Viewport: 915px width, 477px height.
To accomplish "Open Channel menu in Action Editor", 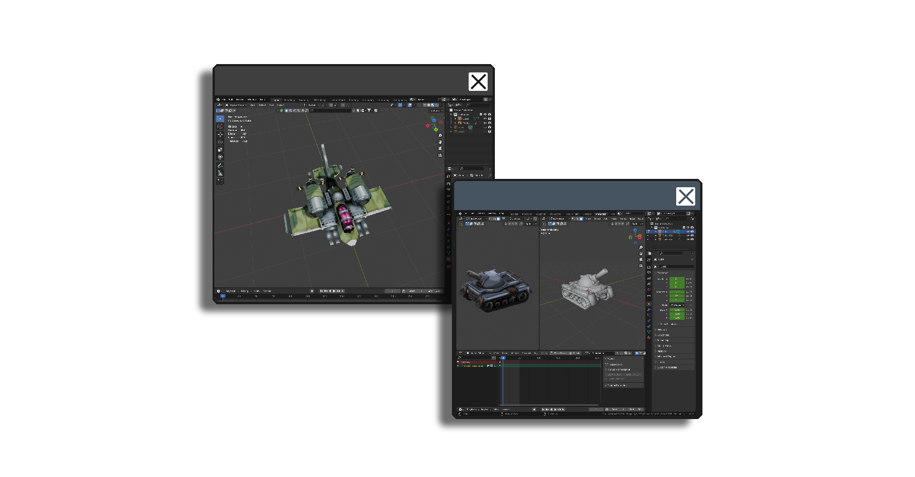I will [x=526, y=353].
